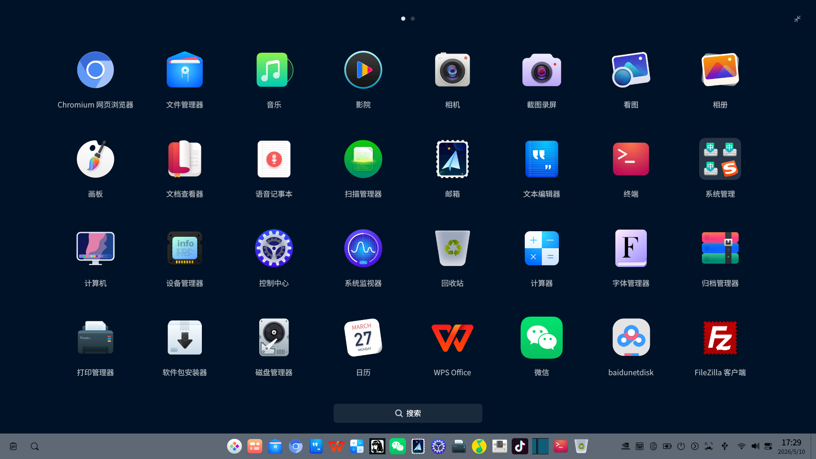The height and width of the screenshot is (459, 816).
Task: Open Chromium 网页浏览器 from the launcher grid
Action: (x=95, y=70)
